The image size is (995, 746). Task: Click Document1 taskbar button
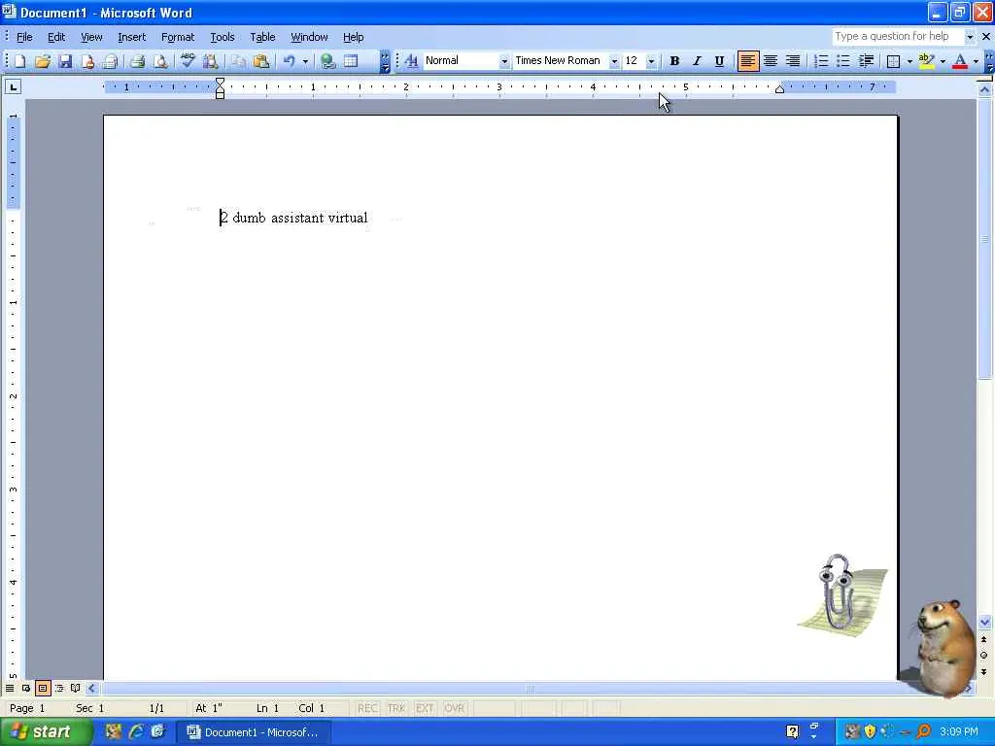pyautogui.click(x=254, y=732)
